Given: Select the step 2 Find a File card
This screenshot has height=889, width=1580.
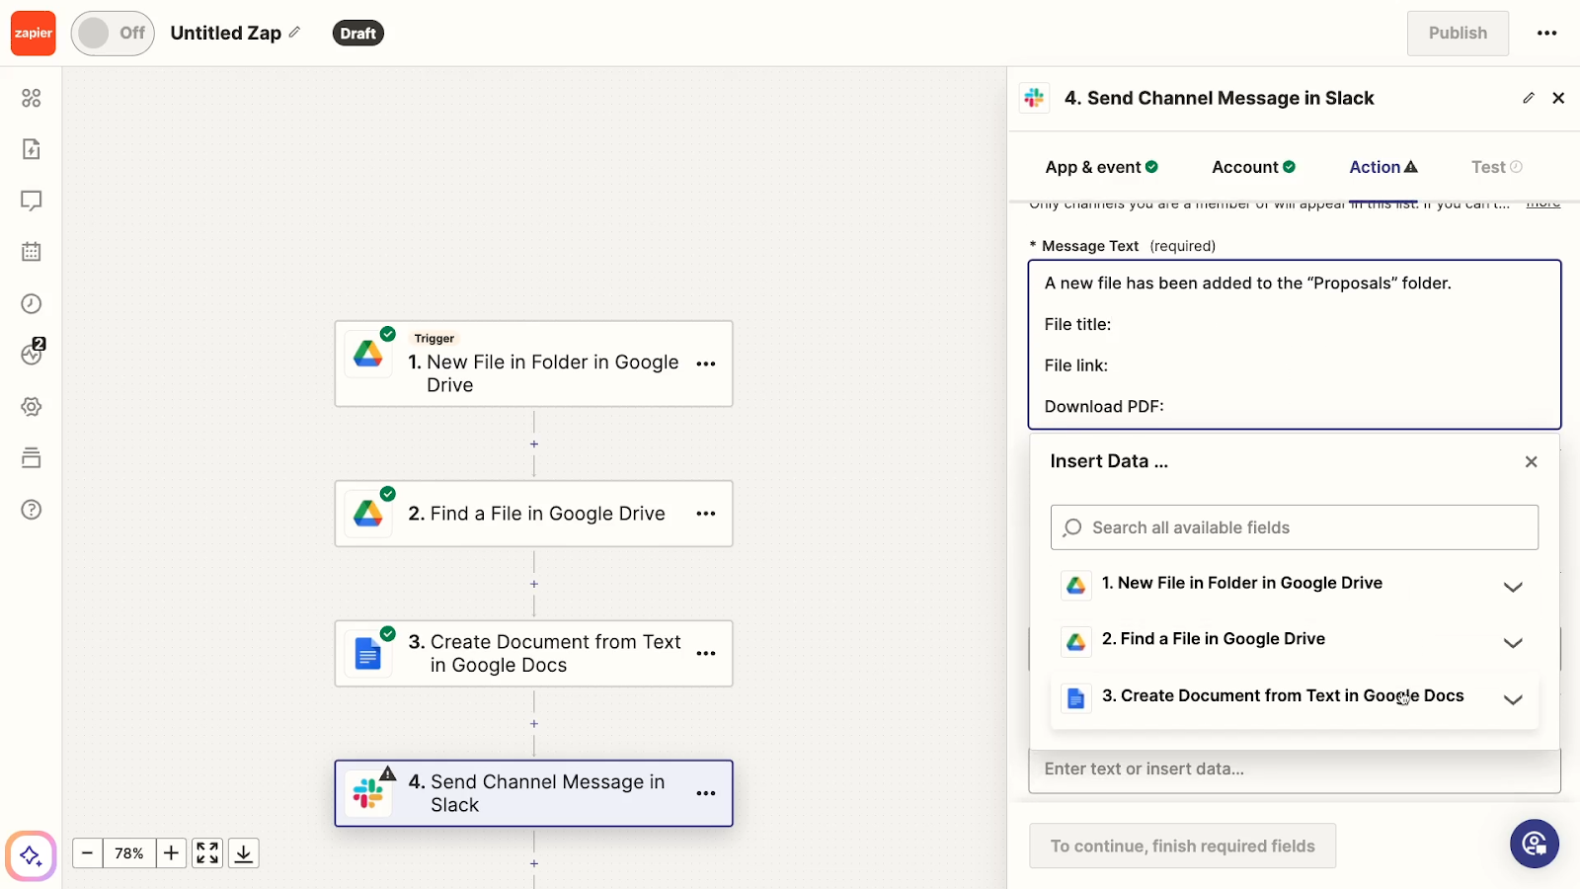Looking at the screenshot, I should (x=533, y=514).
